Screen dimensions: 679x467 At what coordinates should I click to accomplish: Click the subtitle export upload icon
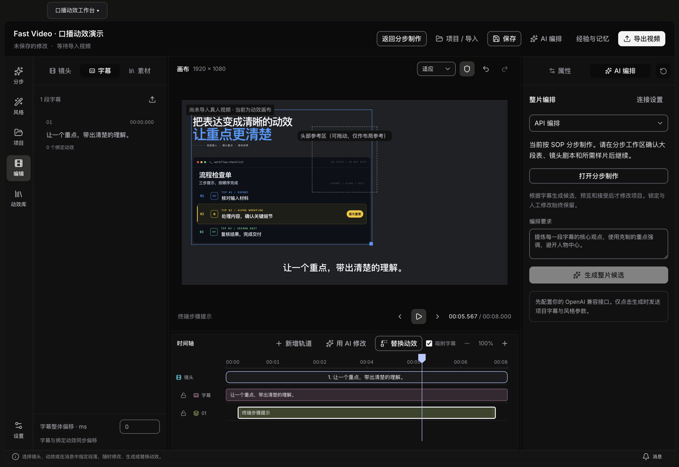pos(152,100)
